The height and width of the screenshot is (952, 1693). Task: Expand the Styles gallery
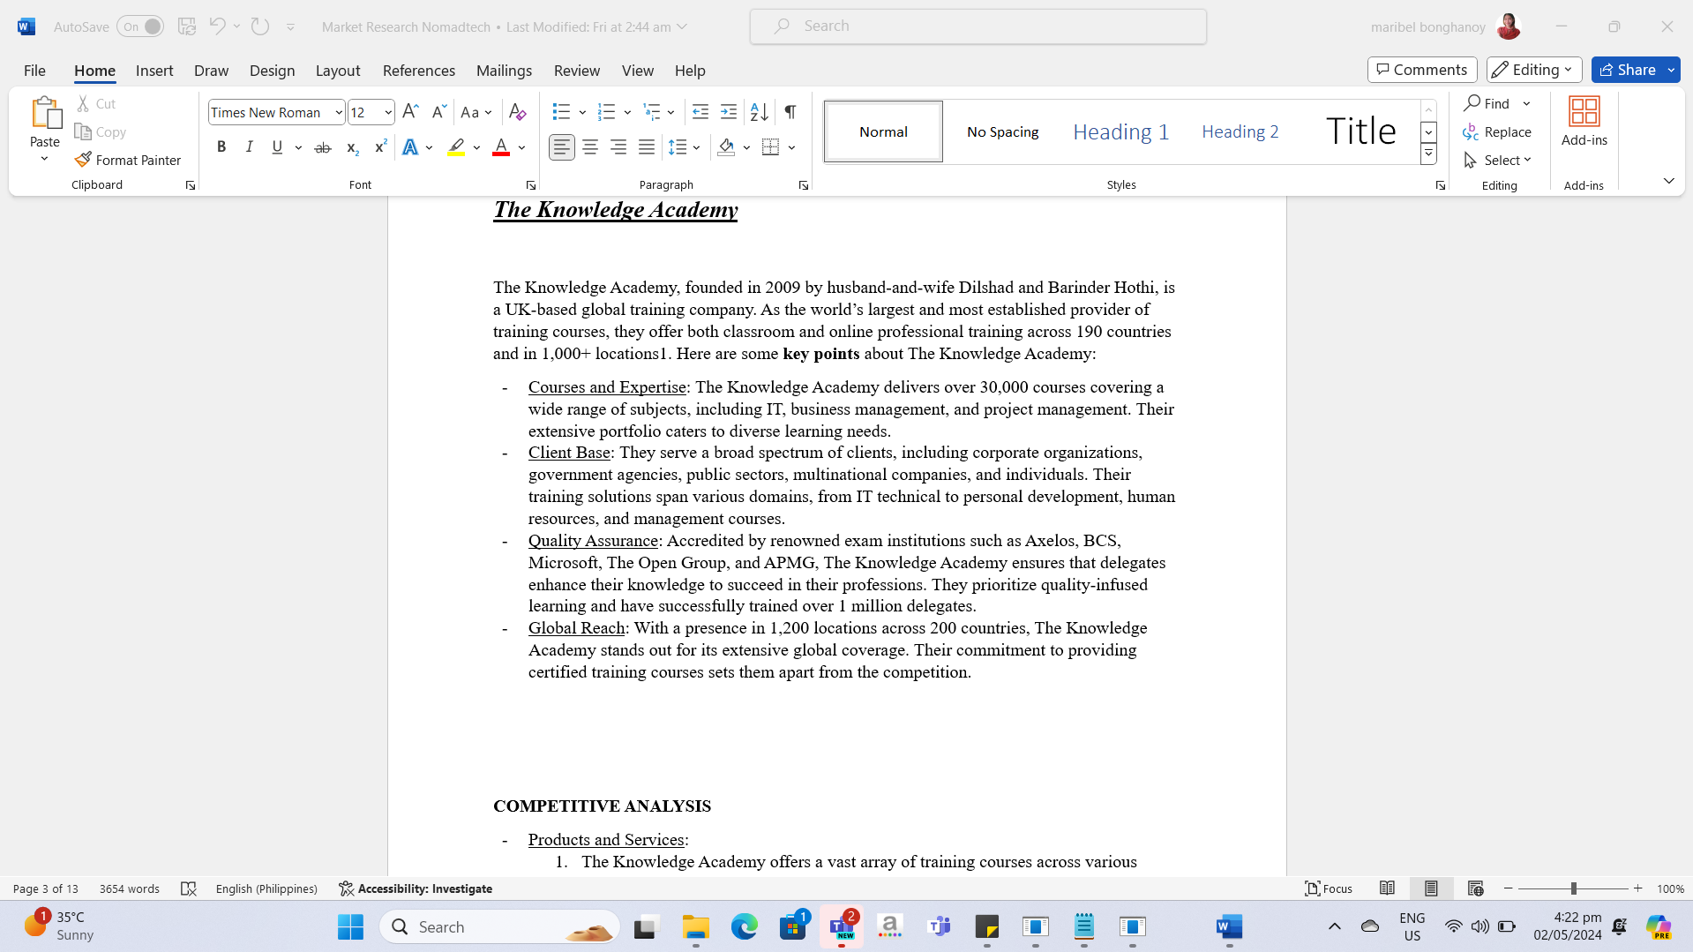pyautogui.click(x=1428, y=154)
